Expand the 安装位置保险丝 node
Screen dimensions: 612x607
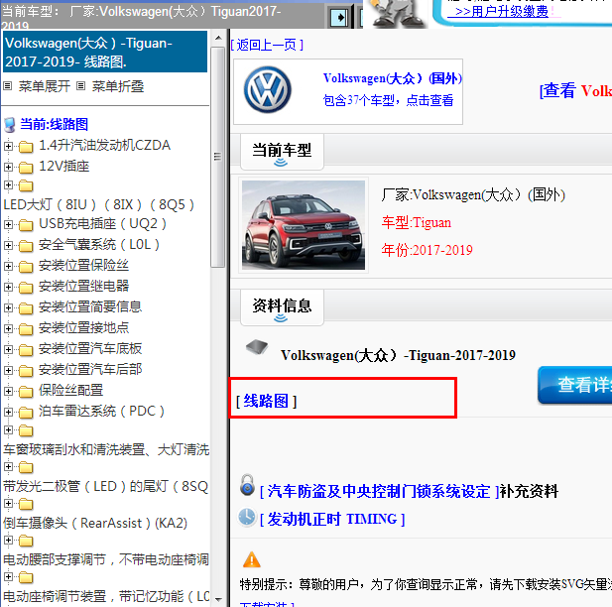tap(8, 266)
